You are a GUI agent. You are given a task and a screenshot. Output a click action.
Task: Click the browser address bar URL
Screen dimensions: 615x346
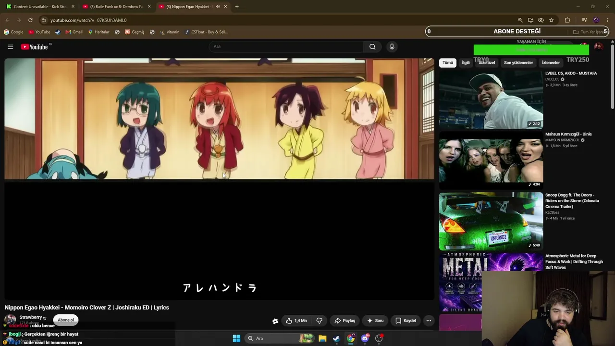pos(88,20)
